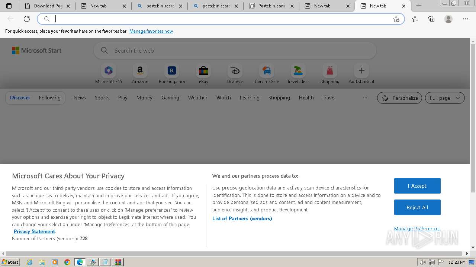Open the Watch category
Image resolution: width=476 pixels, height=267 pixels.
click(223, 98)
